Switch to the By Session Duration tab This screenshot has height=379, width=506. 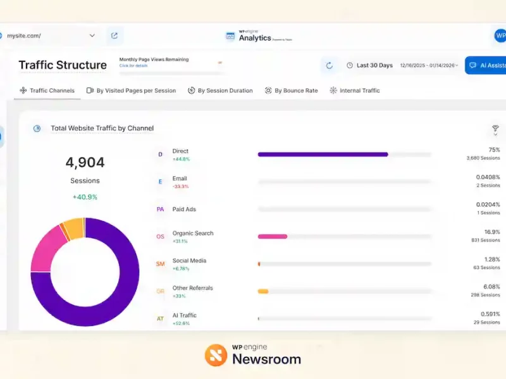(220, 90)
